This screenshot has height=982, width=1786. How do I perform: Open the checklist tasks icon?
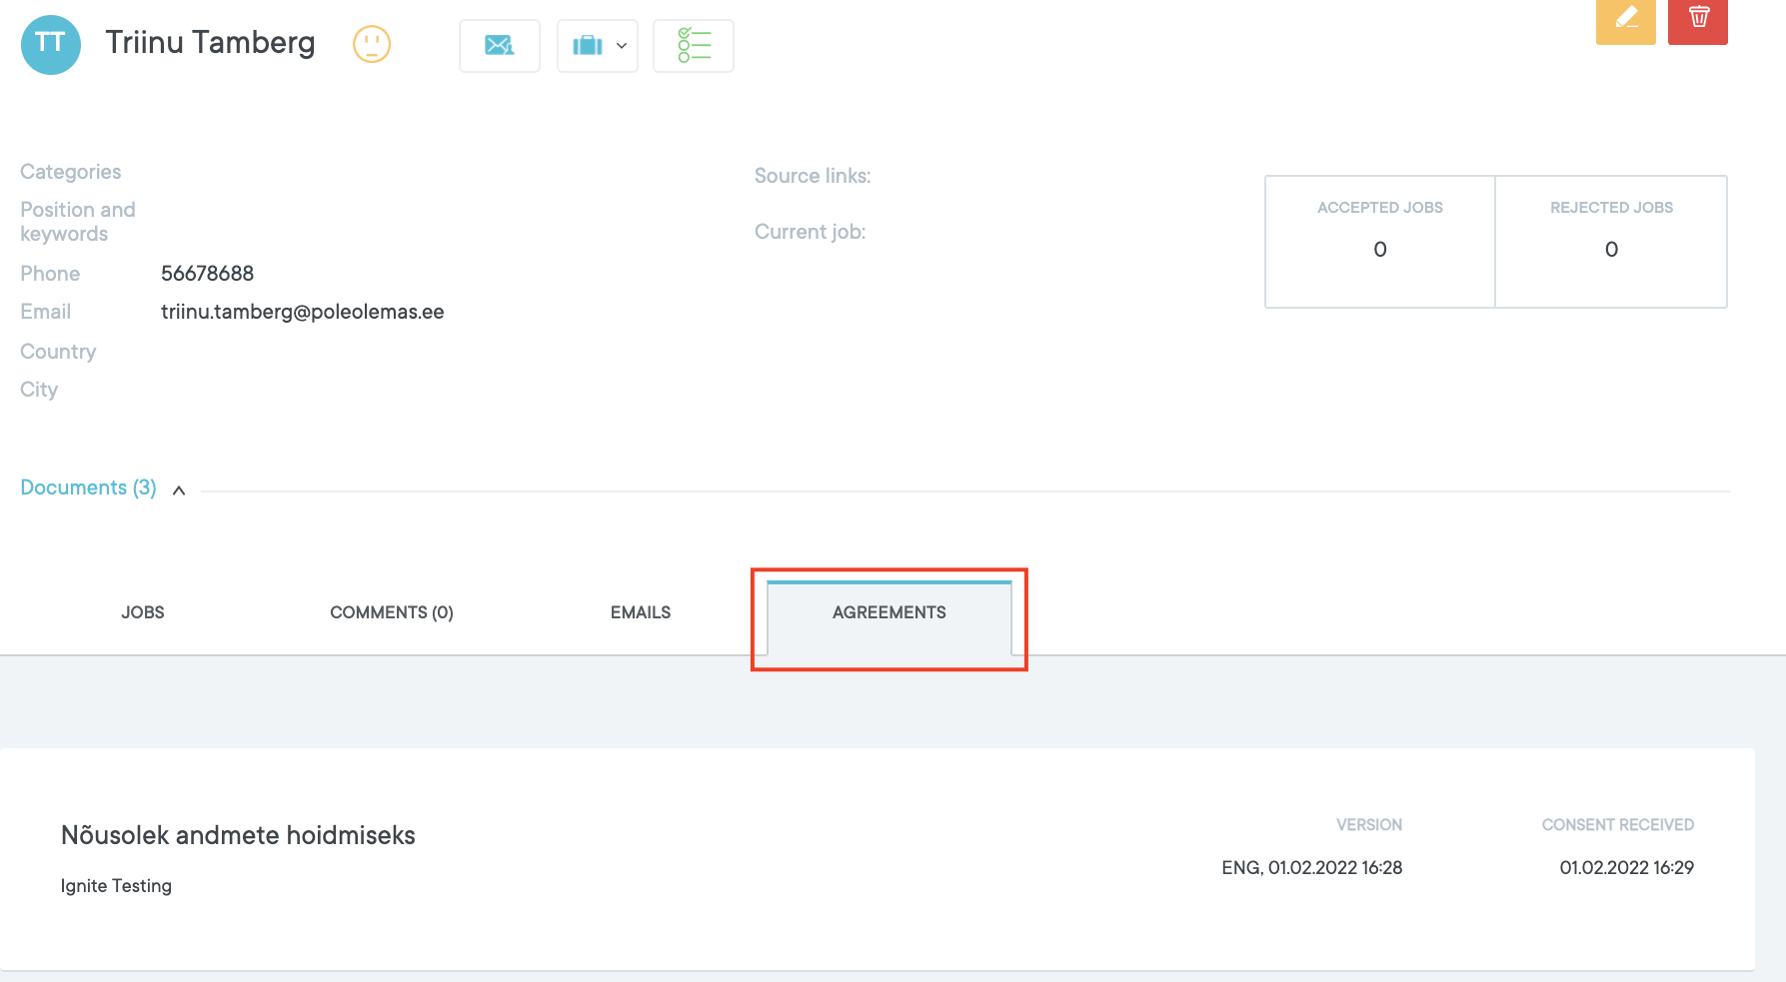[693, 46]
